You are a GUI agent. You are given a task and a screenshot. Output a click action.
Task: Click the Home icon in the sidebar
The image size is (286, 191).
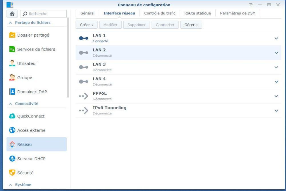12,14
